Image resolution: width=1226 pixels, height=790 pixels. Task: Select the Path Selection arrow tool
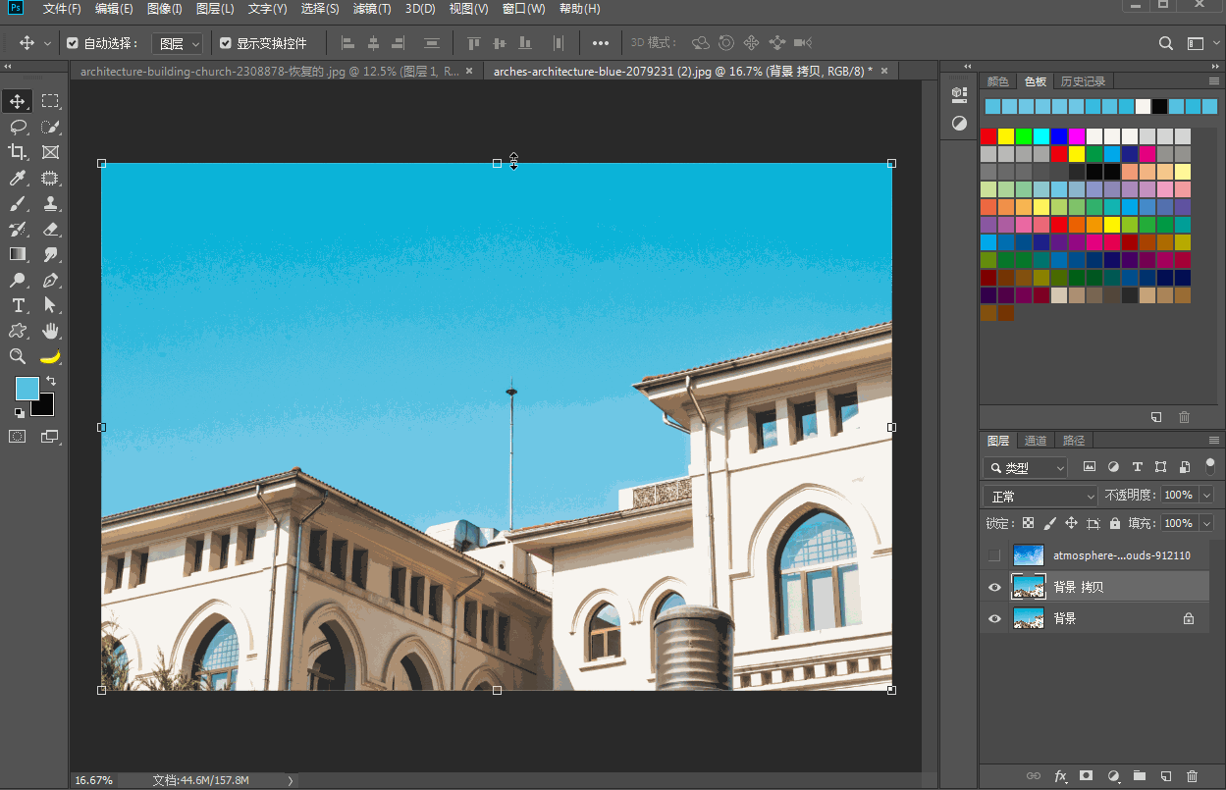coord(50,305)
